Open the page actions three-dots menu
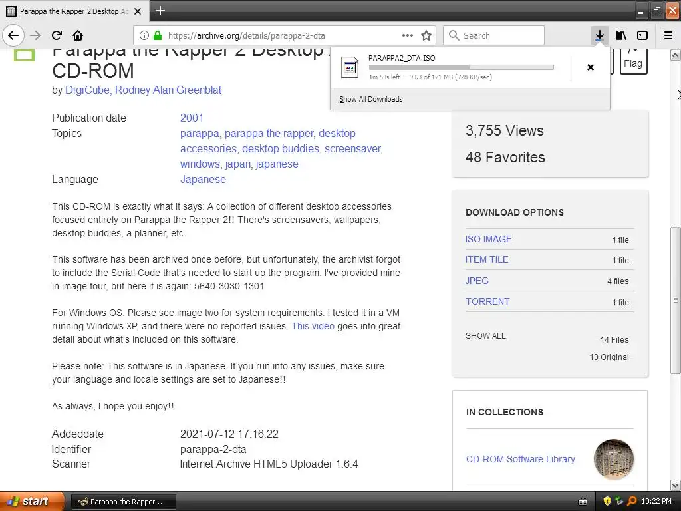Viewport: 681px width, 511px height. click(x=408, y=35)
